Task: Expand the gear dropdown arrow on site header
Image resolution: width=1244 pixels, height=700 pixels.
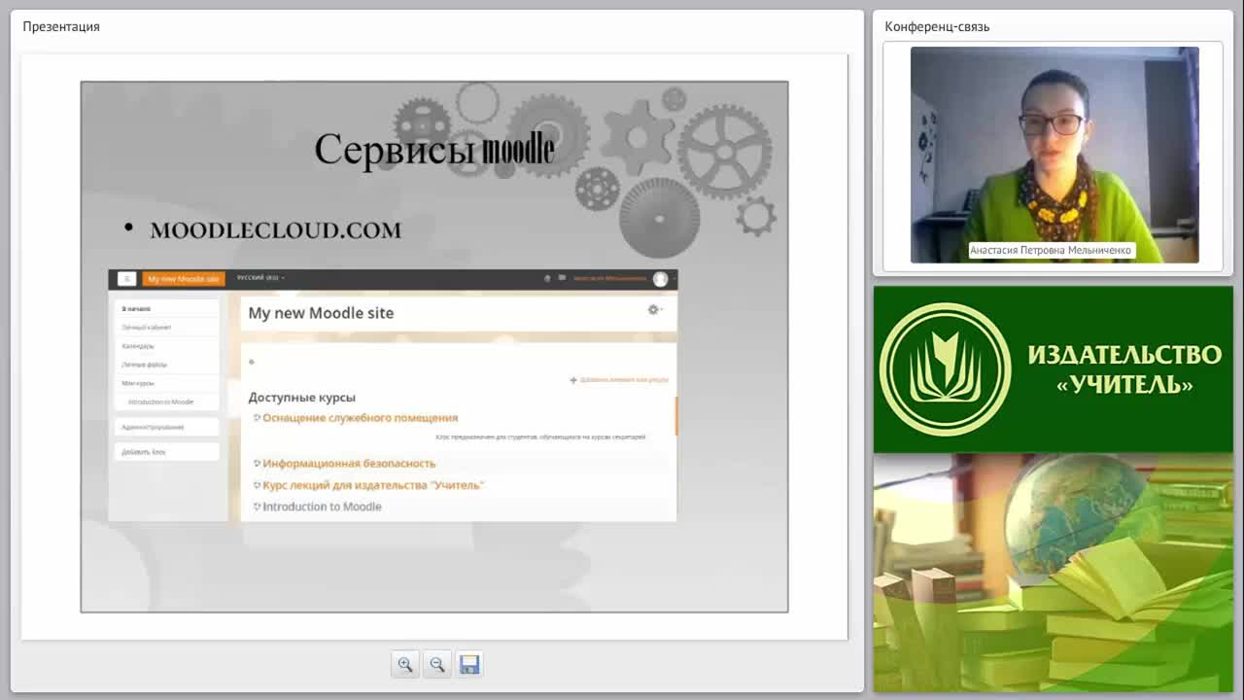Action: coord(662,310)
